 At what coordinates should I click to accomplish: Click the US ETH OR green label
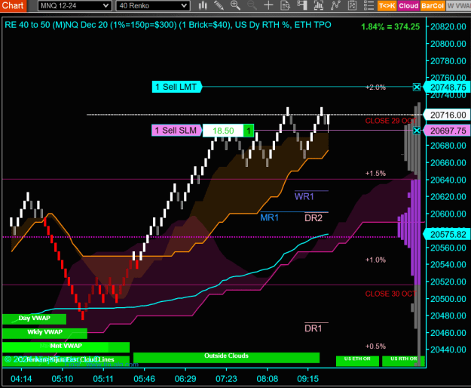(x=357, y=361)
